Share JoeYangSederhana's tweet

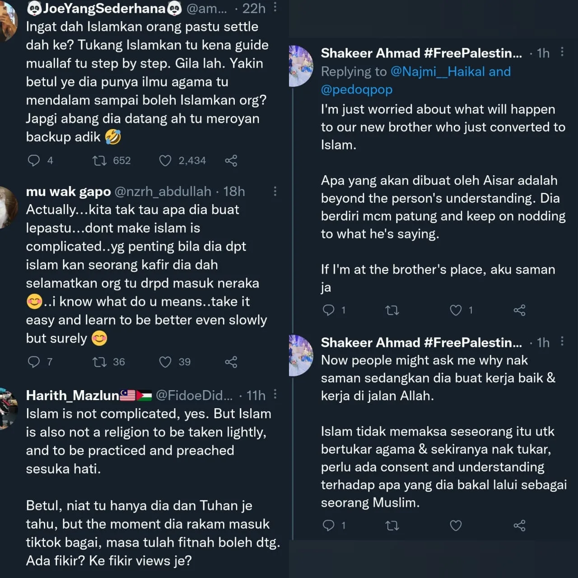tap(231, 160)
